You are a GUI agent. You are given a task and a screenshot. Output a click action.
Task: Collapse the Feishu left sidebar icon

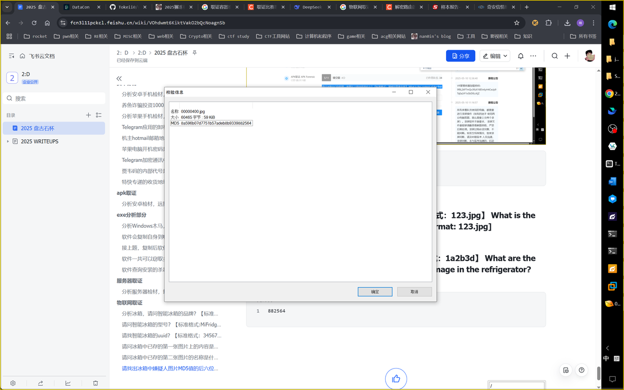(x=11, y=56)
